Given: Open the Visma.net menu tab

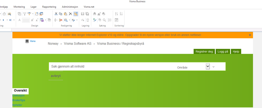Looking at the screenshot, I should pyautogui.click(x=89, y=7).
